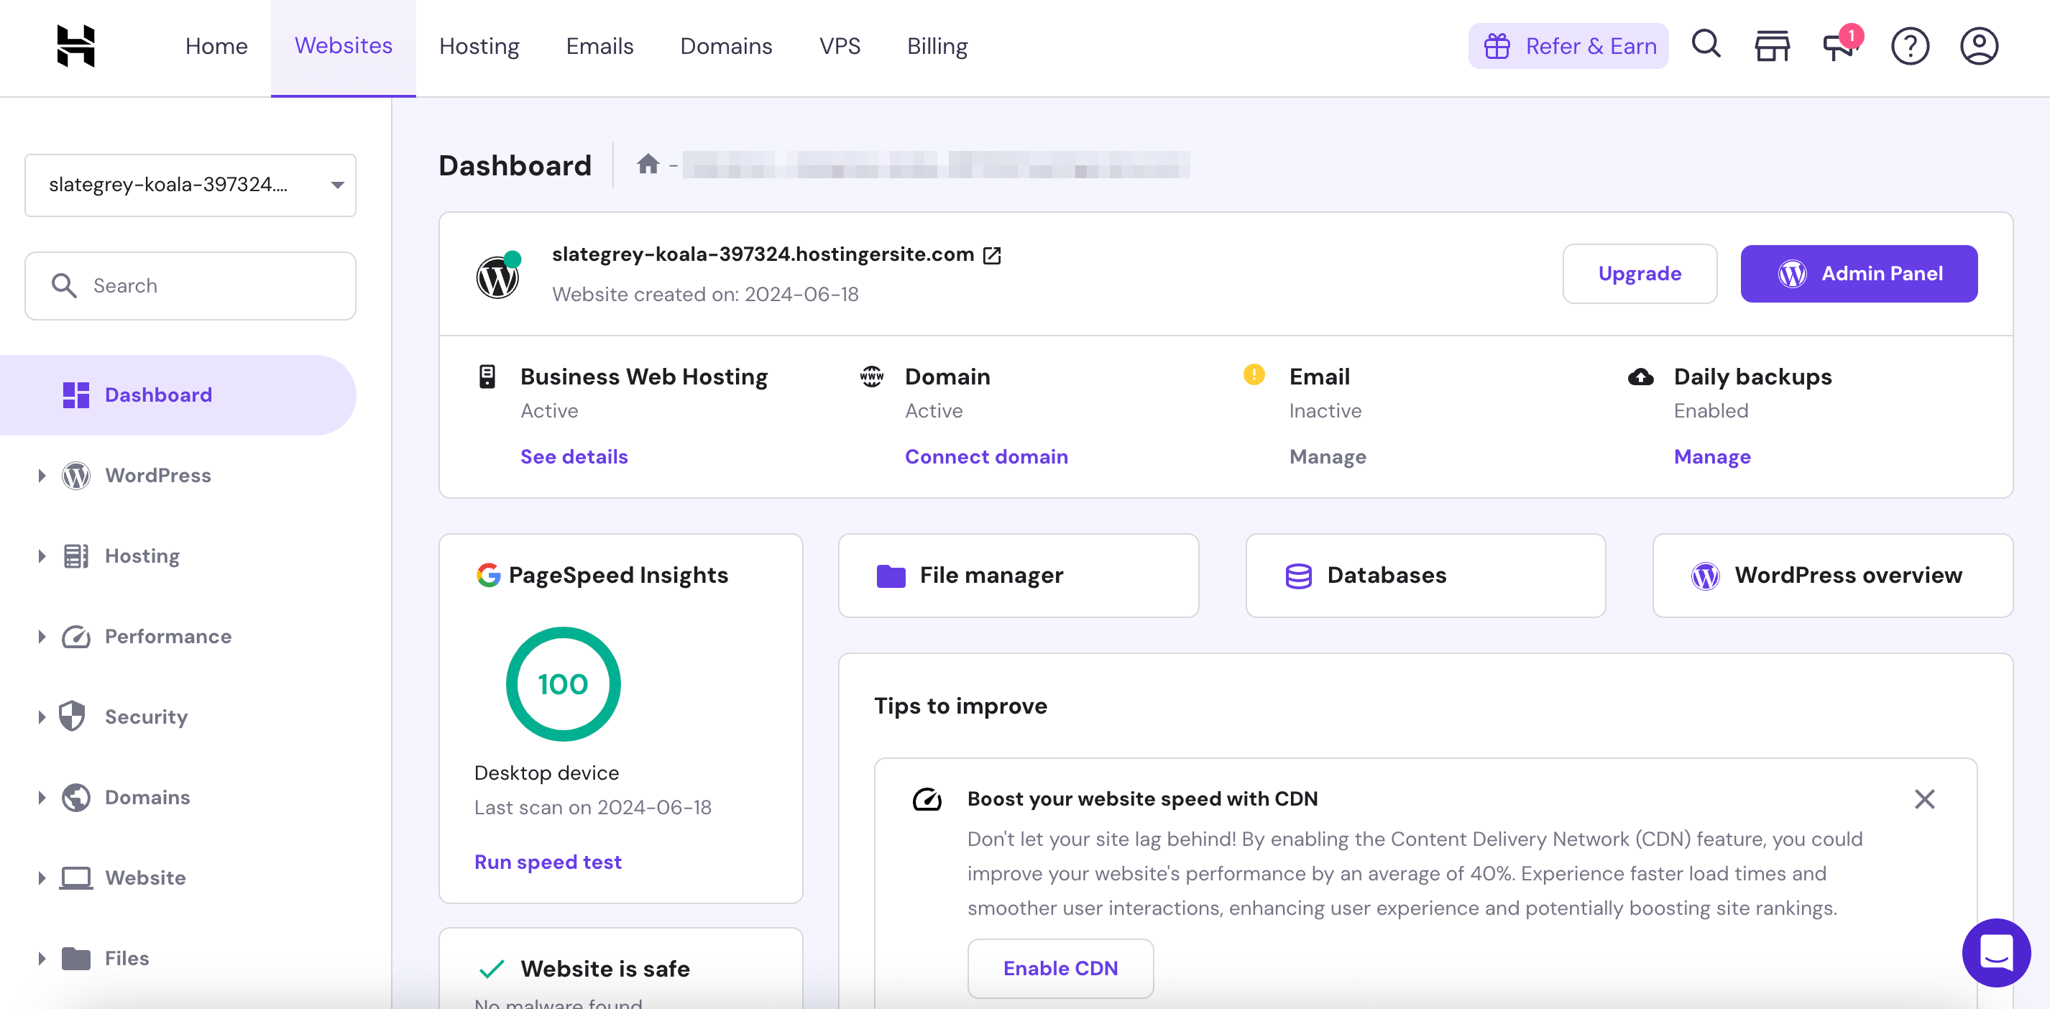
Task: Click the WordPress site logo icon
Action: [x=497, y=276]
